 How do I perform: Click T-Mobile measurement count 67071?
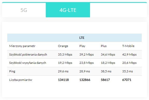[x=127, y=80]
